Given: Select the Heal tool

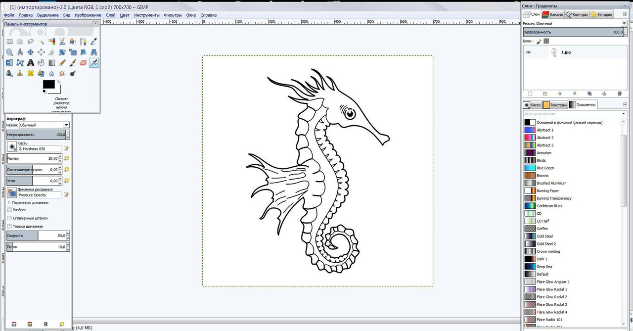Looking at the screenshot, I should point(31,73).
